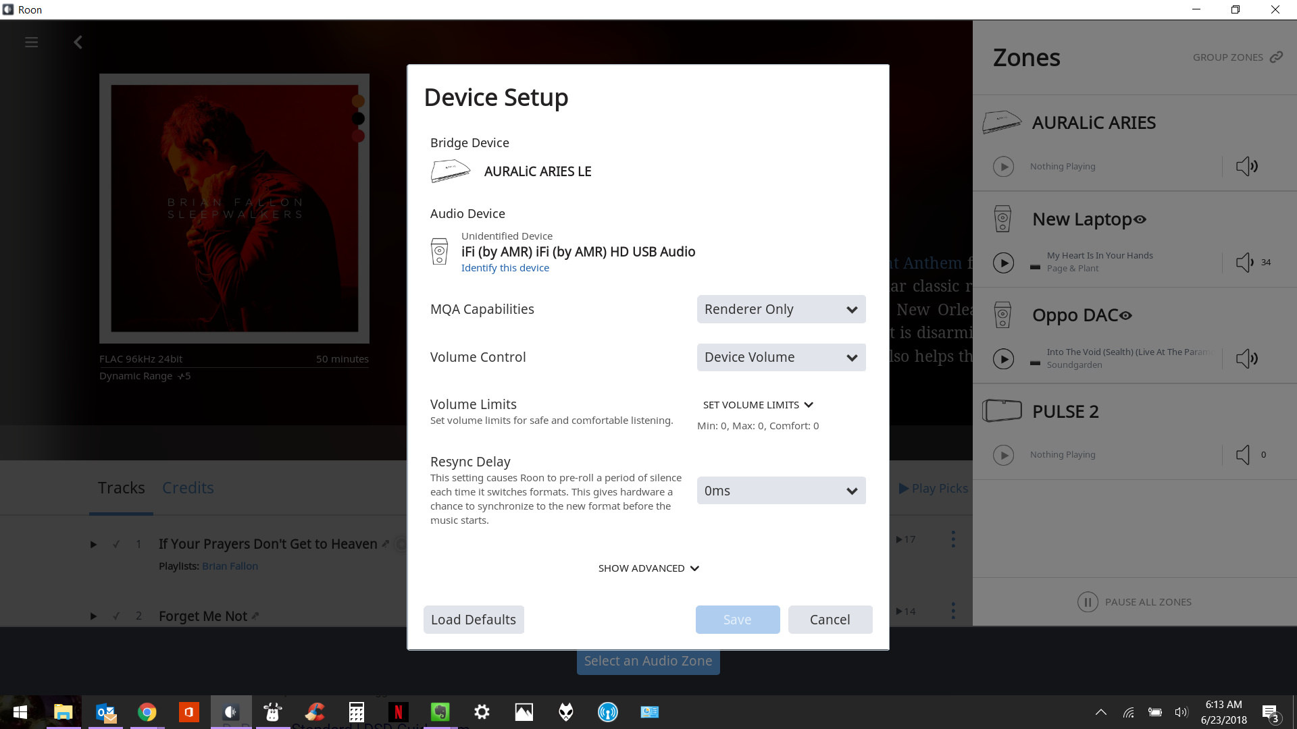The image size is (1297, 729).
Task: Open Chrome from the taskbar
Action: click(x=147, y=712)
